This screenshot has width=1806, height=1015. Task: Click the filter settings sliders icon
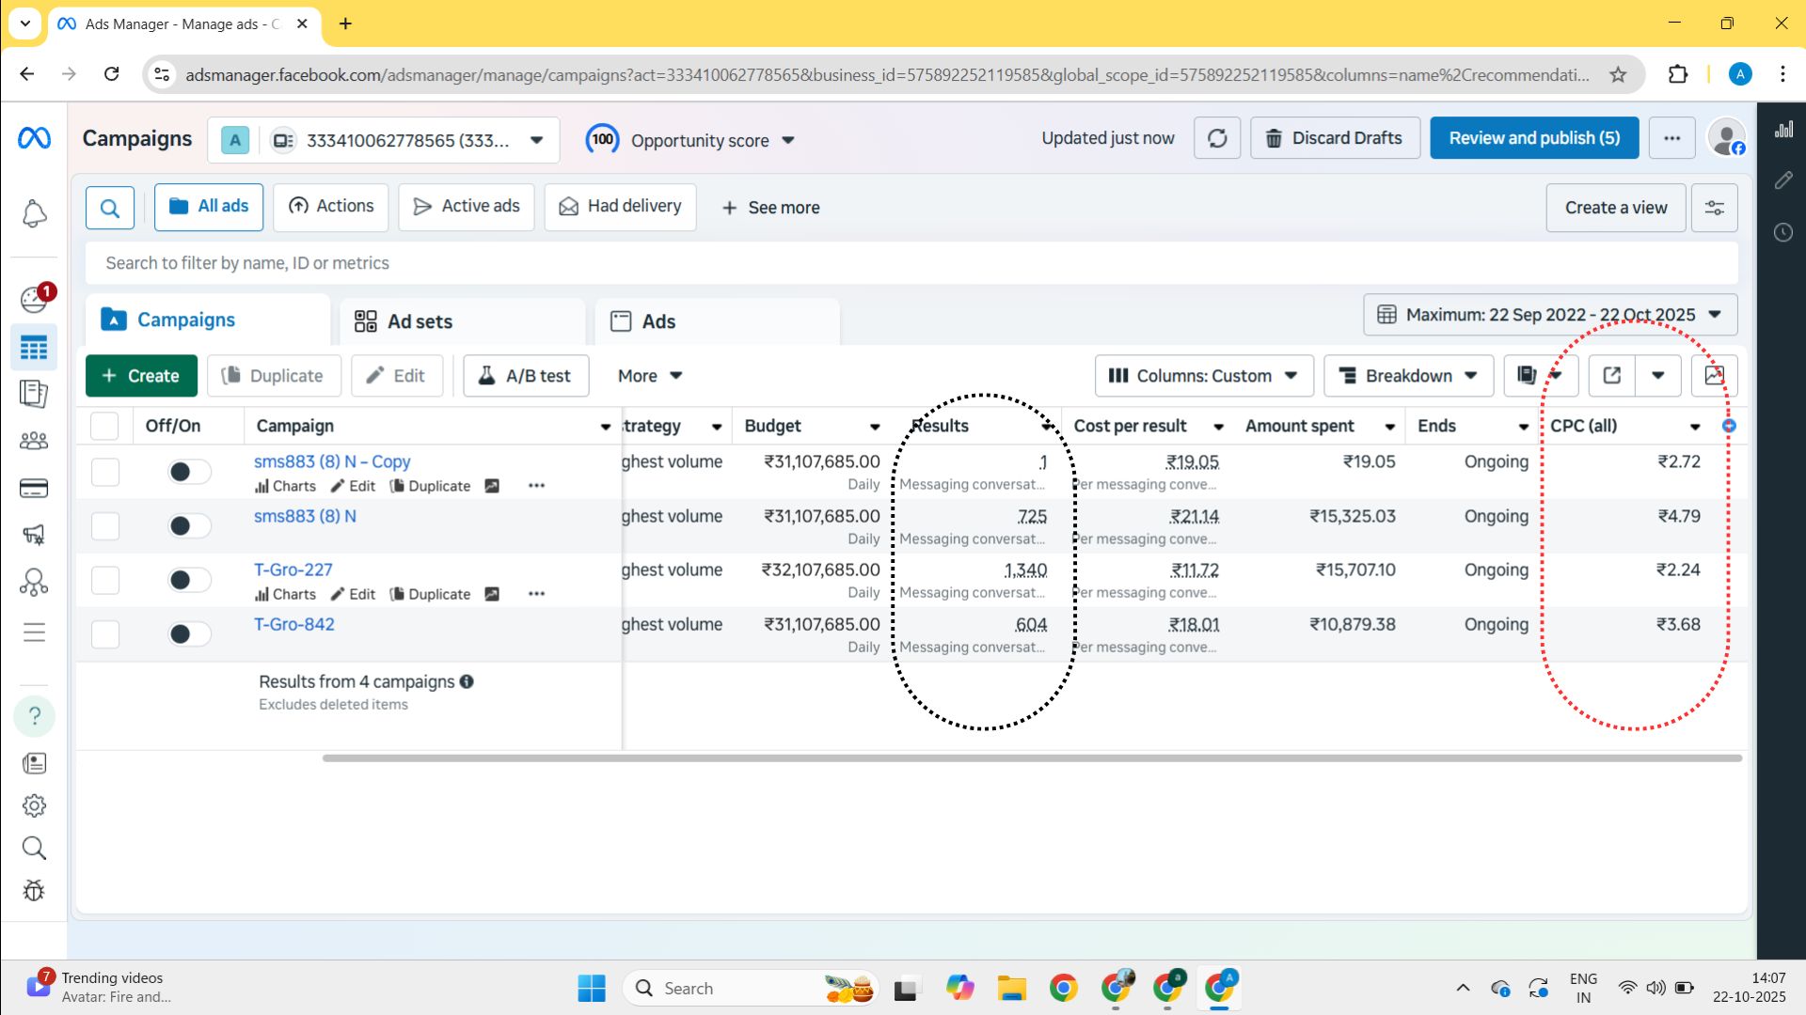click(1714, 207)
